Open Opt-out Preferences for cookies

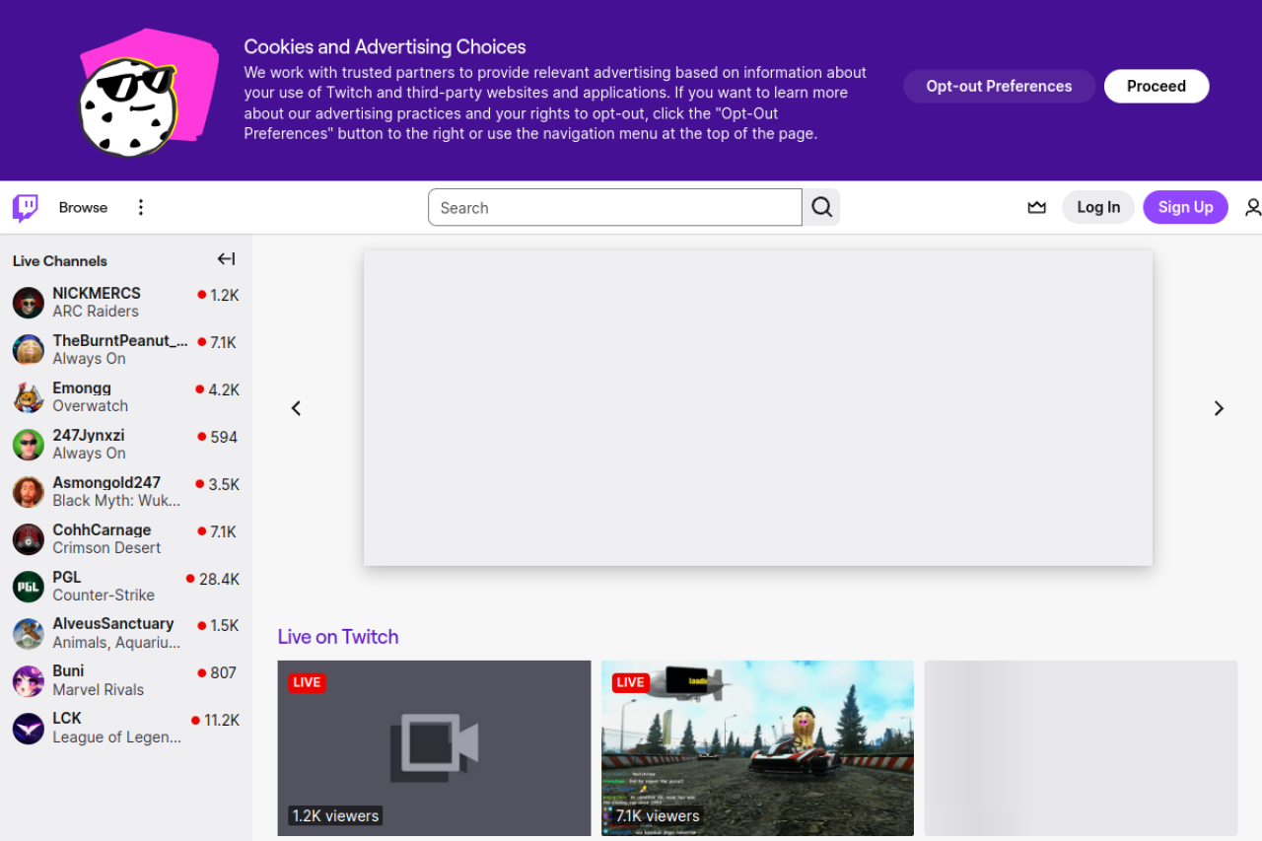coord(999,86)
